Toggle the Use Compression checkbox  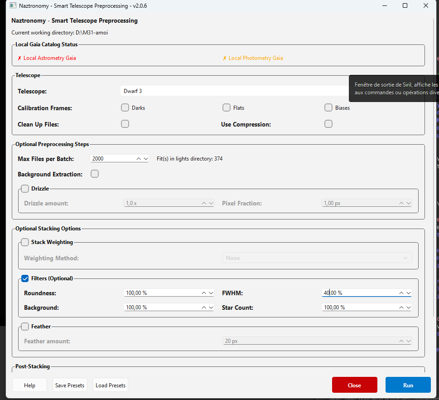pyautogui.click(x=328, y=124)
